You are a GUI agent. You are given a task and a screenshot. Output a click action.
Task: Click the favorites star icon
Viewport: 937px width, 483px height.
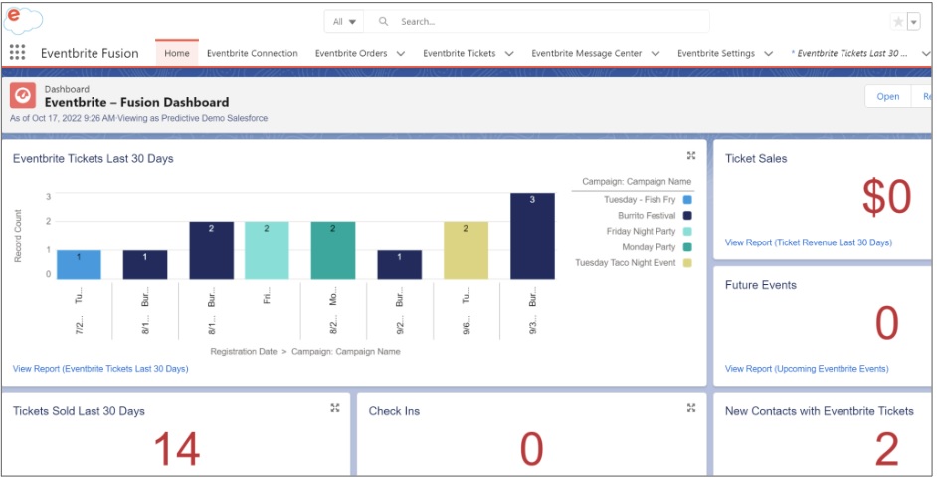click(x=898, y=22)
